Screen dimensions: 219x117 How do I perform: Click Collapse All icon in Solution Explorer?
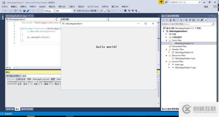coord(190,20)
